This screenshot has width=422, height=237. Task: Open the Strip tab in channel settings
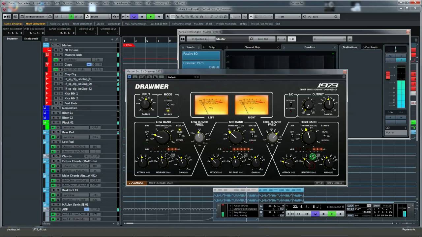pos(212,47)
